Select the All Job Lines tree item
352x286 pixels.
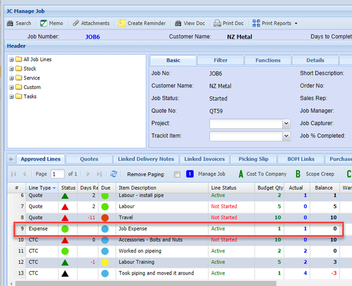point(37,59)
